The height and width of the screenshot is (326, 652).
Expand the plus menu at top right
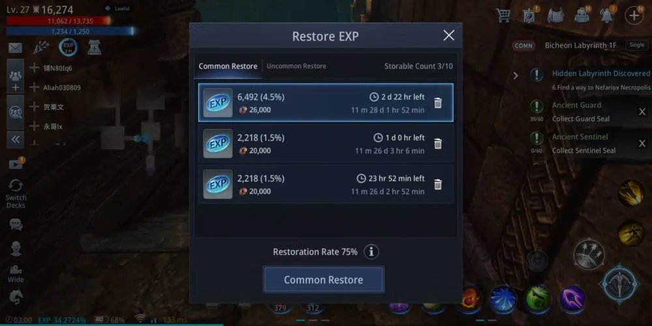(634, 16)
